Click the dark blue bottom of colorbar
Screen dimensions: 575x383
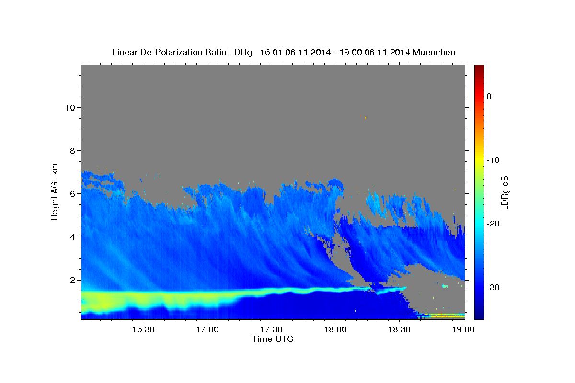(x=479, y=314)
